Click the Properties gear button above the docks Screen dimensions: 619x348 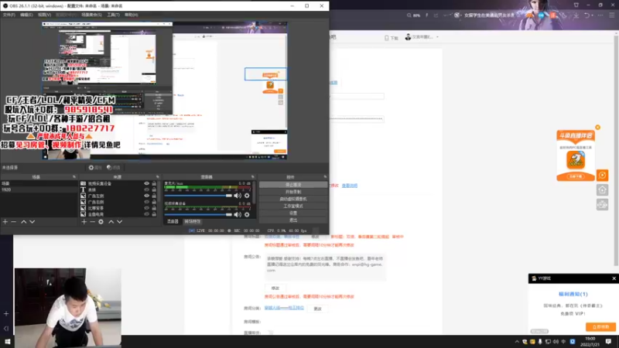point(95,168)
